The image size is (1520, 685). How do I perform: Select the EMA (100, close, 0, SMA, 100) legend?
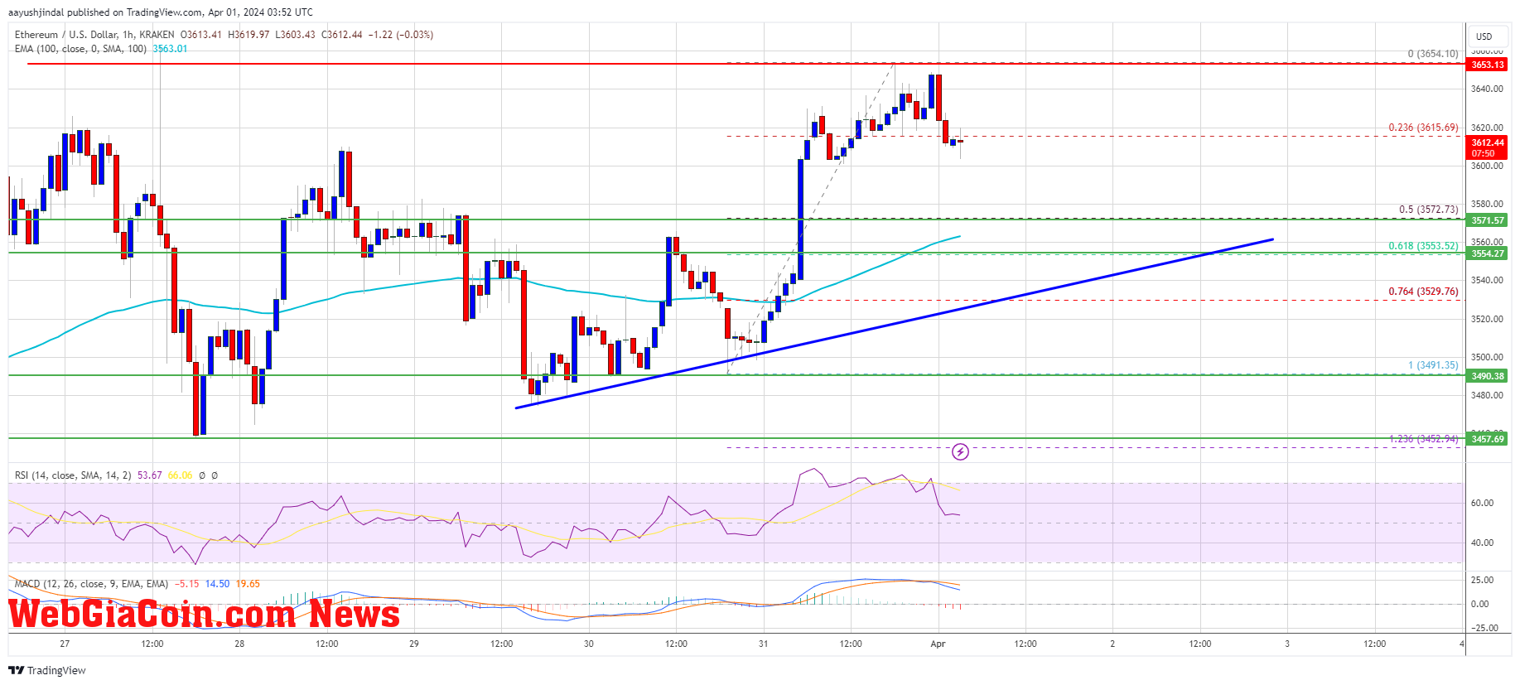click(80, 49)
